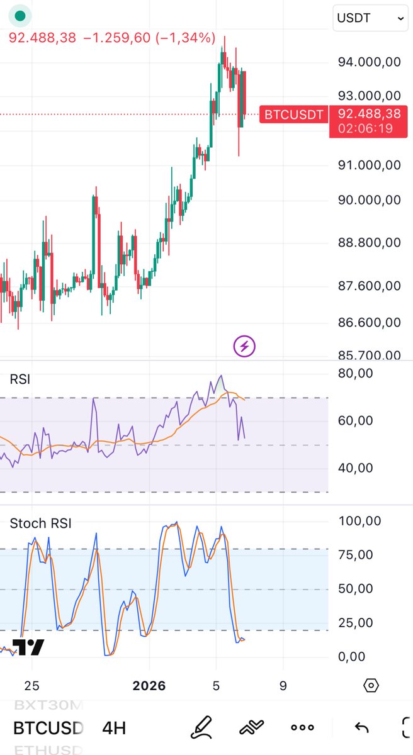Tap the 94.000,00 price axis label
Screen dimensions: 413x755
(x=370, y=62)
